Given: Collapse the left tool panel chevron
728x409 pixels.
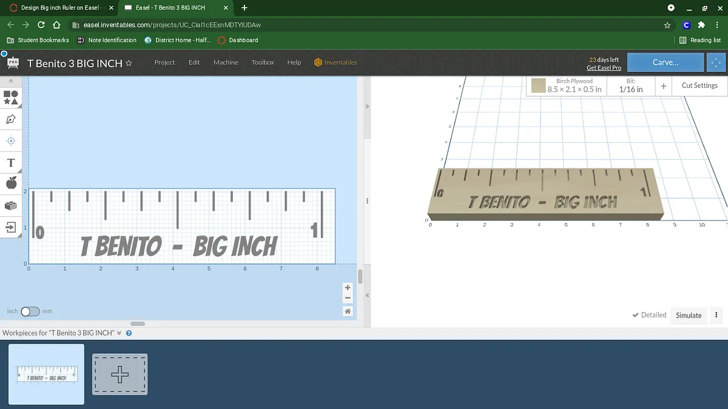Looking at the screenshot, I should tap(11, 81).
